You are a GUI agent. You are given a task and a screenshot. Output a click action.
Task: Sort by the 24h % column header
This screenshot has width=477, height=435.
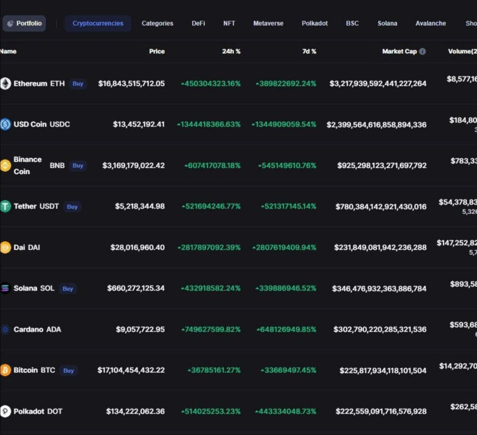pyautogui.click(x=231, y=51)
